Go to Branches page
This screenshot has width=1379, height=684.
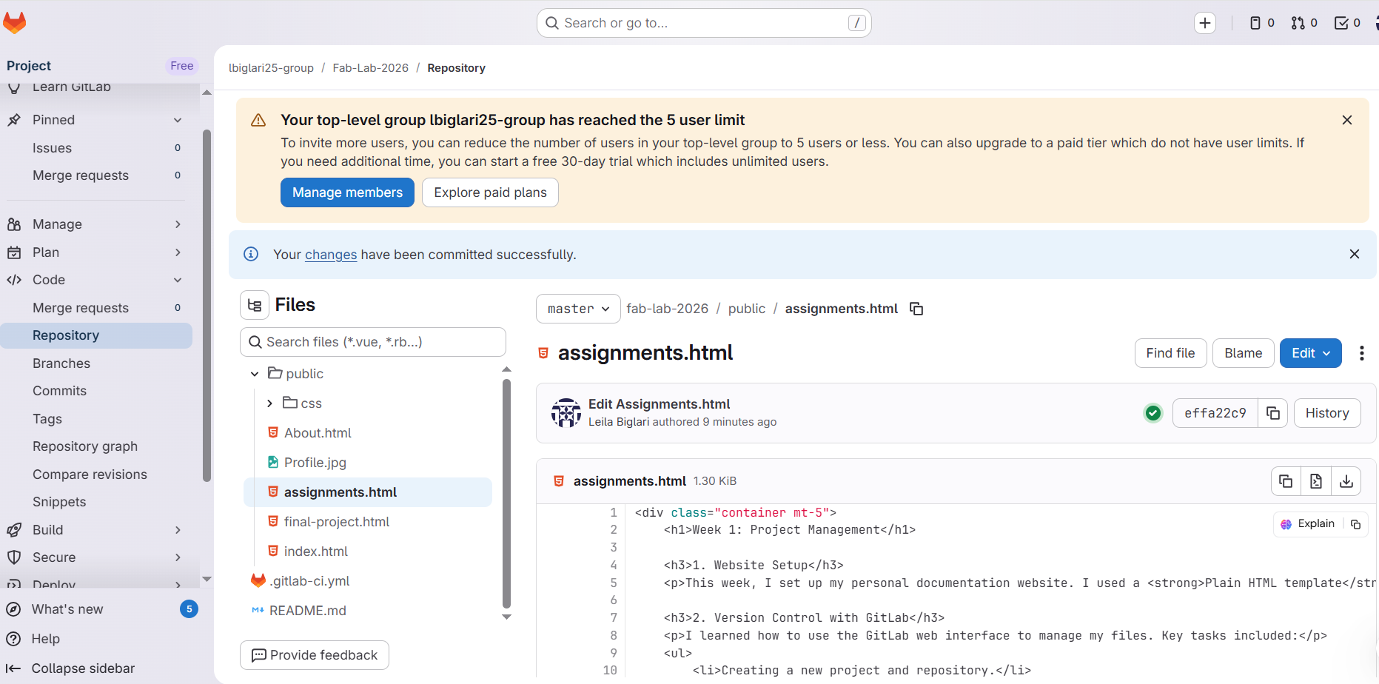[96, 363]
